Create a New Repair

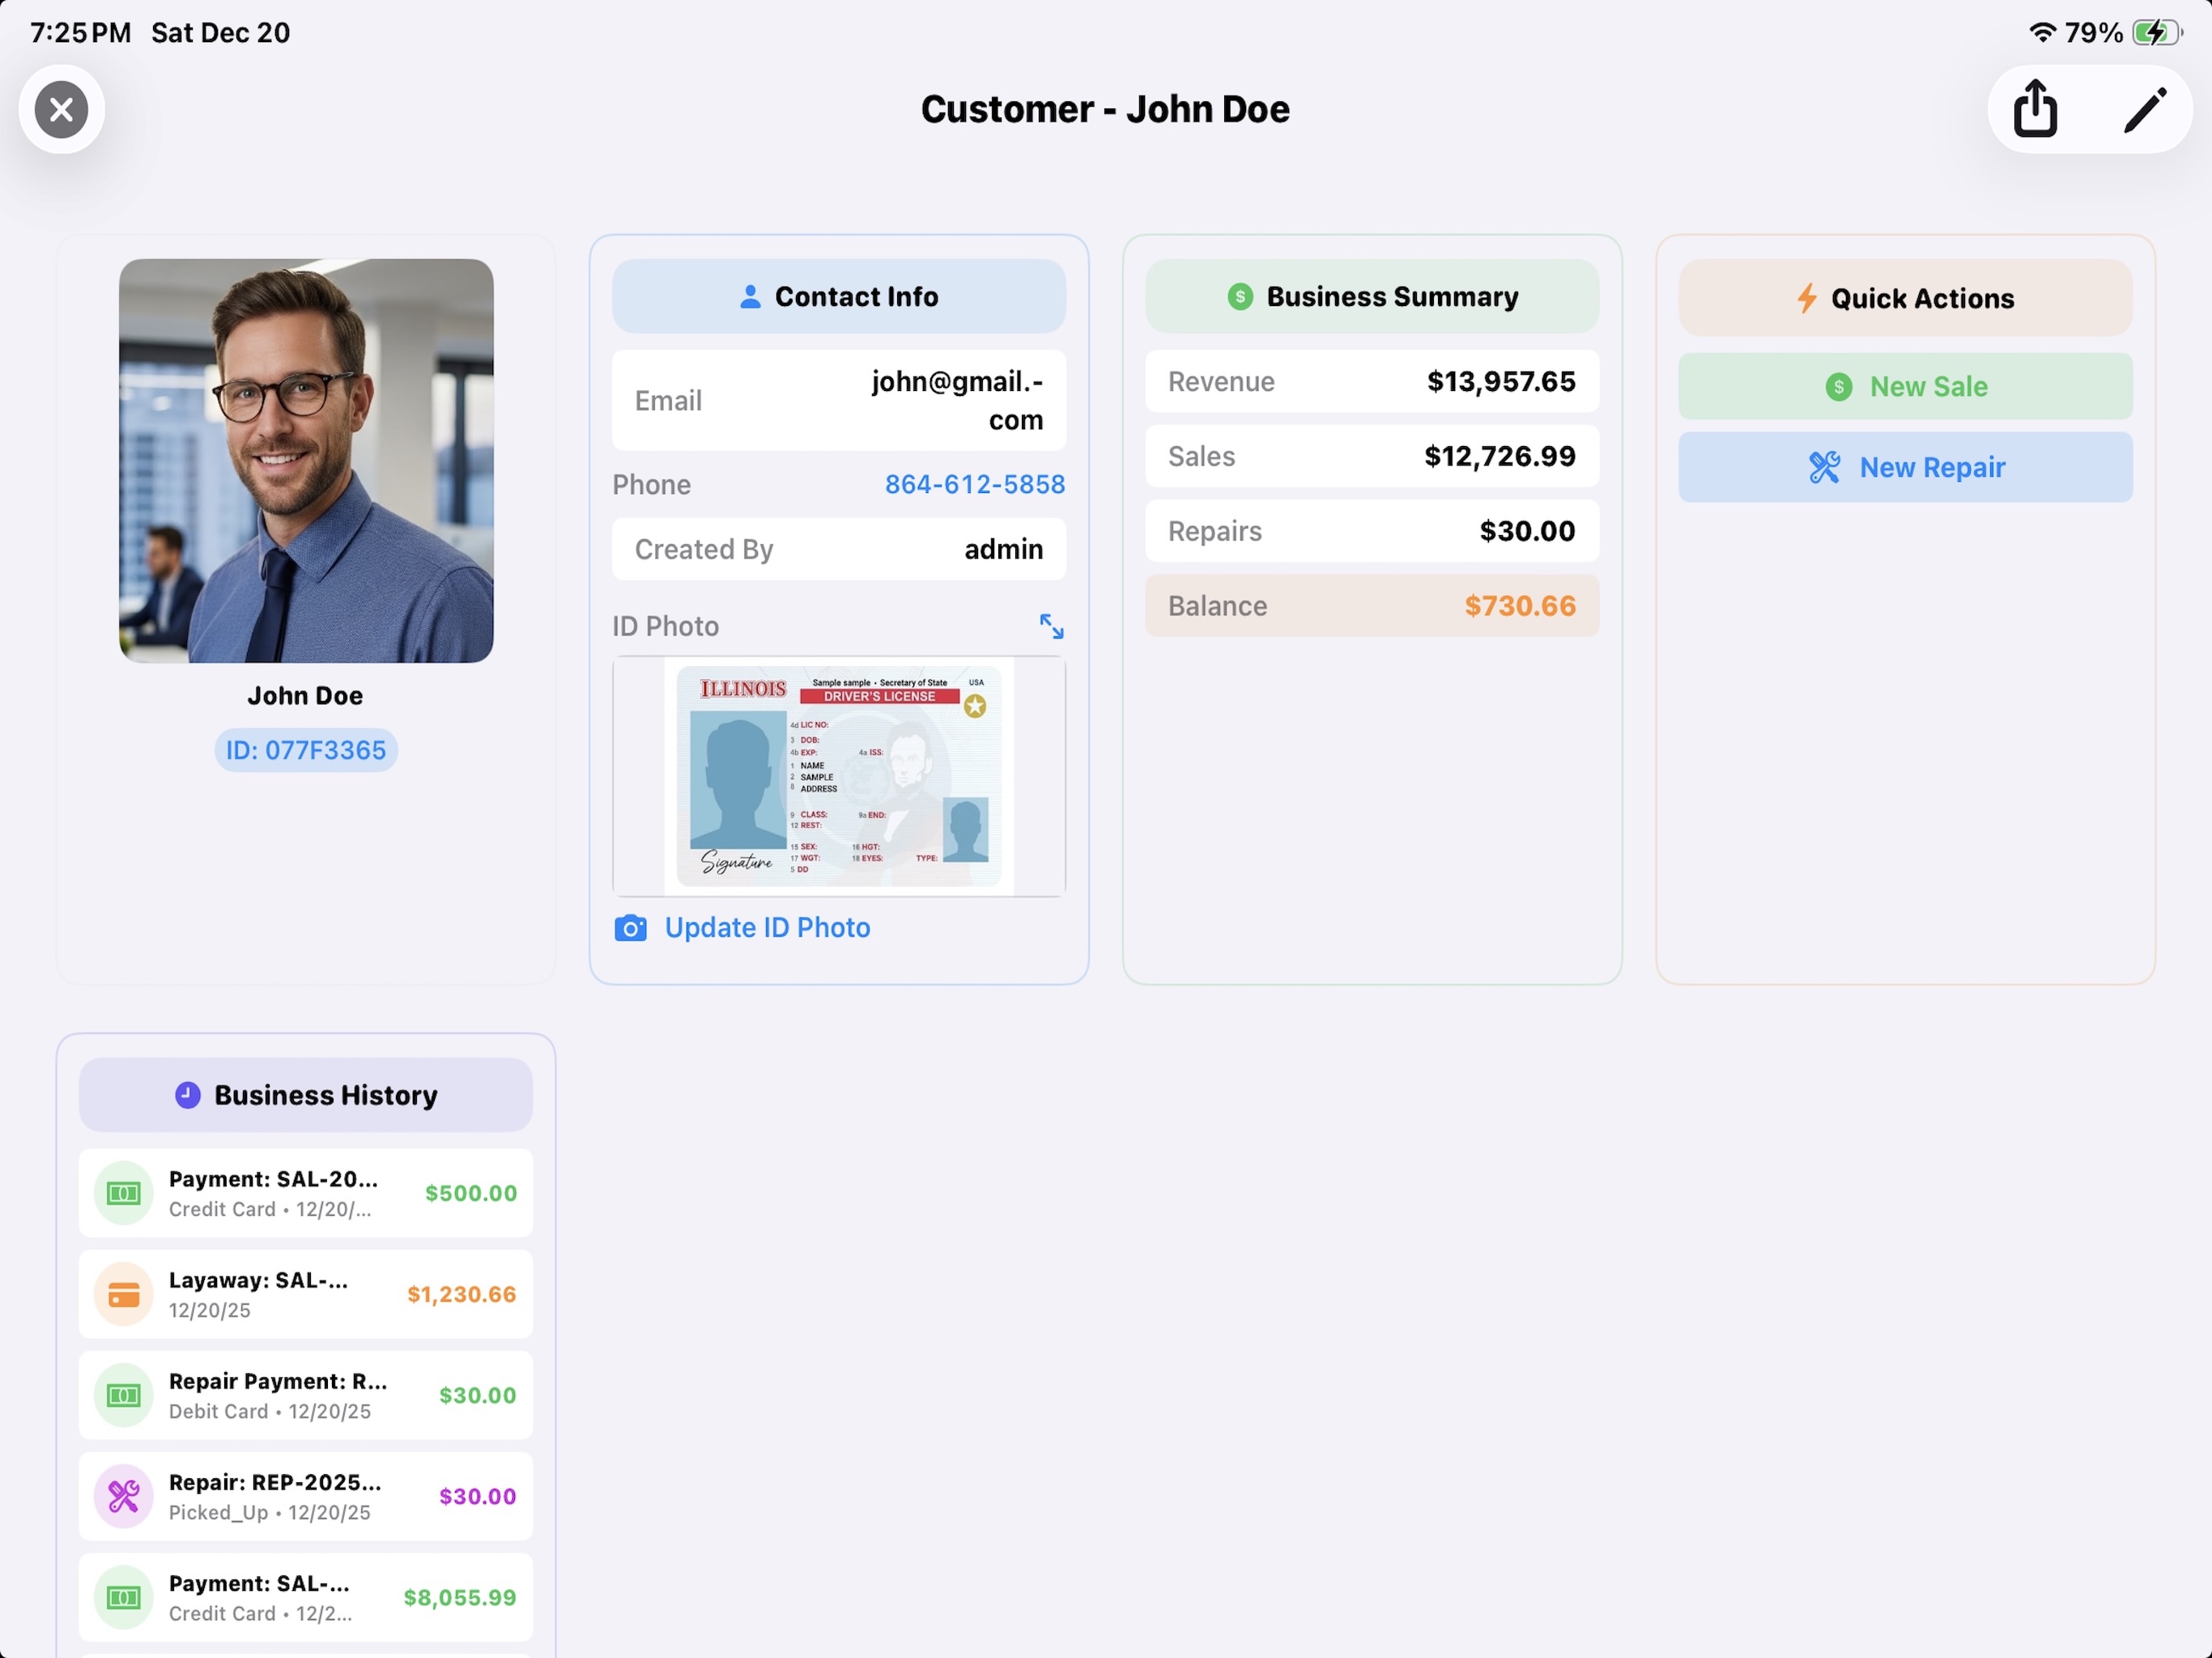pyautogui.click(x=1904, y=467)
